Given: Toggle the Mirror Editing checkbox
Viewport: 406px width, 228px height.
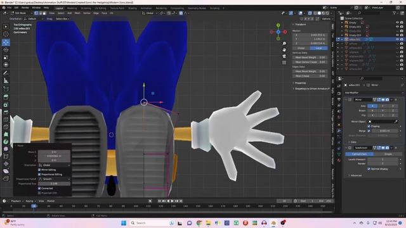Looking at the screenshot, I should pyautogui.click(x=39, y=170).
